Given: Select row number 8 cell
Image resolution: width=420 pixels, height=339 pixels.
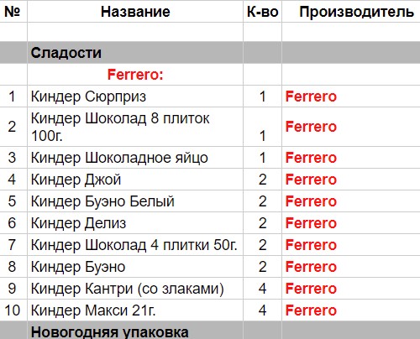Looking at the screenshot, I should 13,266.
